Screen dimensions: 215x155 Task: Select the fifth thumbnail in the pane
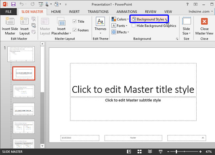click(x=24, y=127)
